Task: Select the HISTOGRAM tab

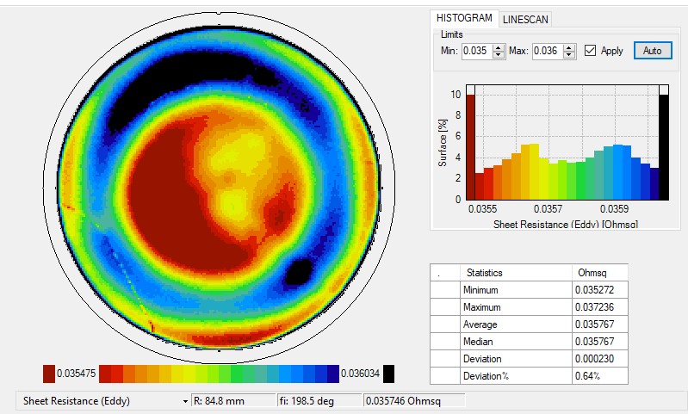Action: pyautogui.click(x=464, y=18)
